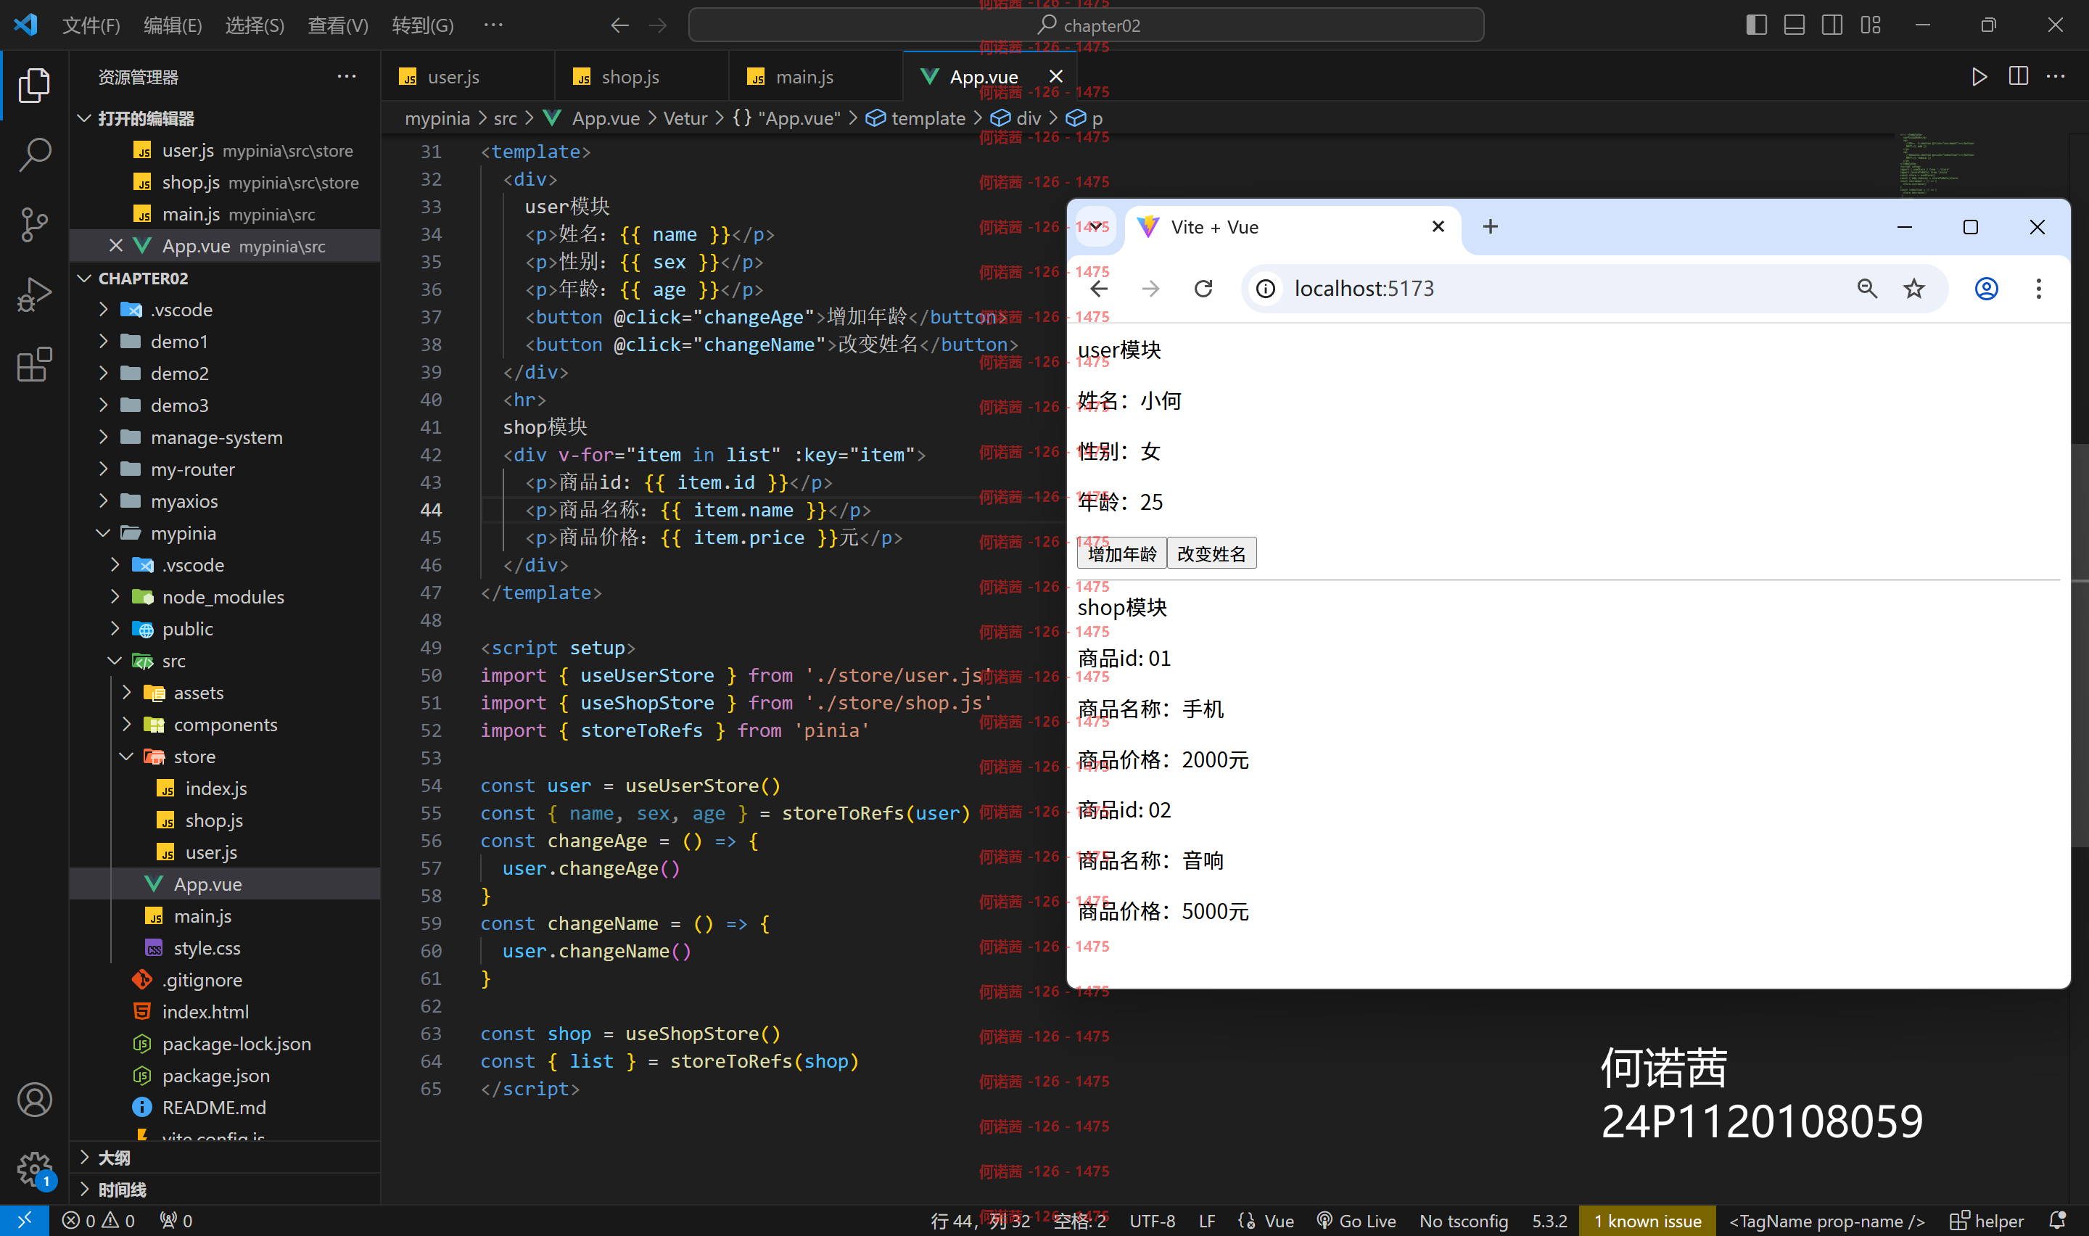Click the 1 known issue status item
This screenshot has height=1236, width=2089.
pos(1647,1220)
